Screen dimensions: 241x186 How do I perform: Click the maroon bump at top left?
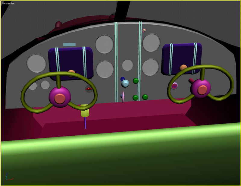[x=58, y=25]
